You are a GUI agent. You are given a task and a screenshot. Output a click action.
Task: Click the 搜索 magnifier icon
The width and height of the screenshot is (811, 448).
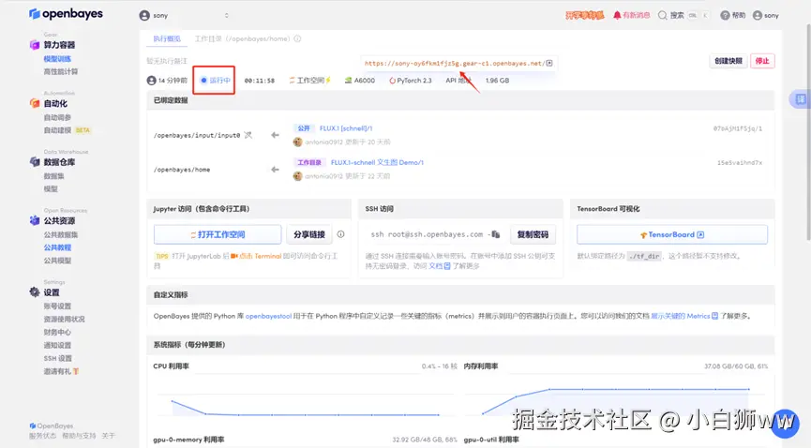click(662, 16)
